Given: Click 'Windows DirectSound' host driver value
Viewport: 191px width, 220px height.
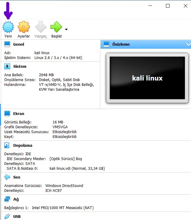Looking at the screenshot, I should (x=64, y=186).
